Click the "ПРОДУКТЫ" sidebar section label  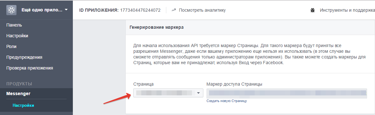point(19,84)
